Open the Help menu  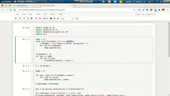(60, 14)
